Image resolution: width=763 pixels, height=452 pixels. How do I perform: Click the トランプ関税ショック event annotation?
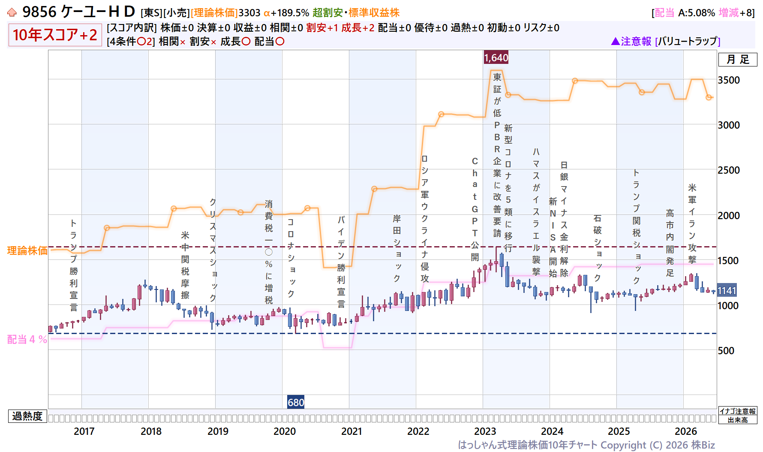point(637,226)
